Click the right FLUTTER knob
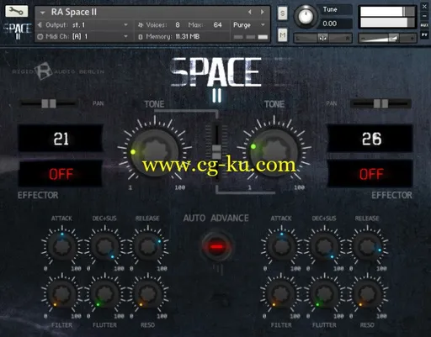Viewport: 431px width, 337px height. tap(324, 293)
